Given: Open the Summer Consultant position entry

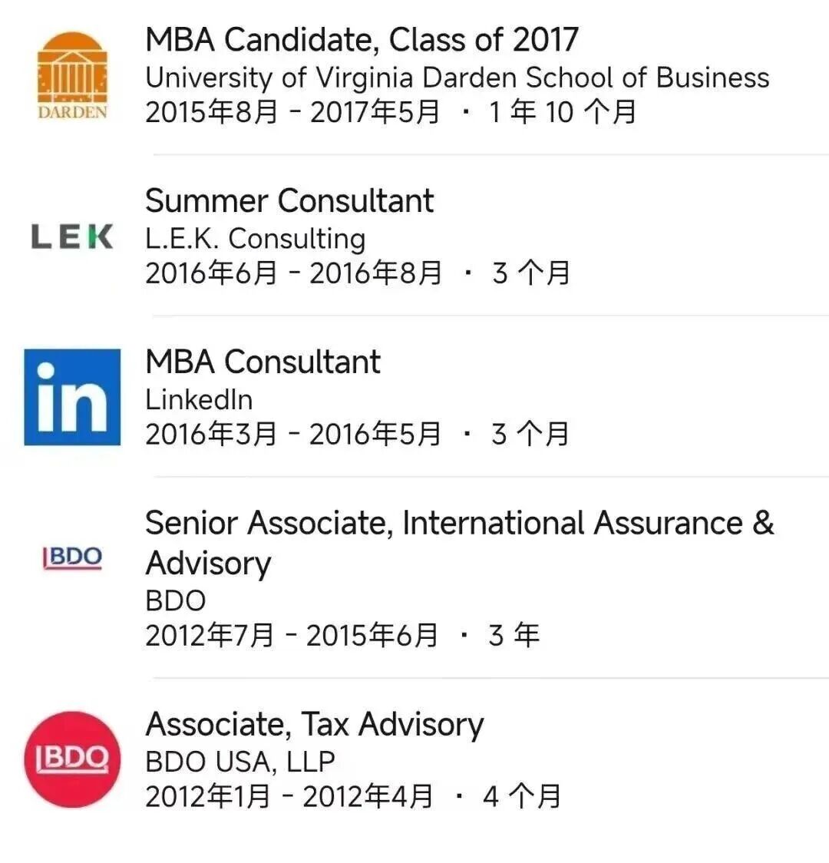Looking at the screenshot, I should point(289,201).
